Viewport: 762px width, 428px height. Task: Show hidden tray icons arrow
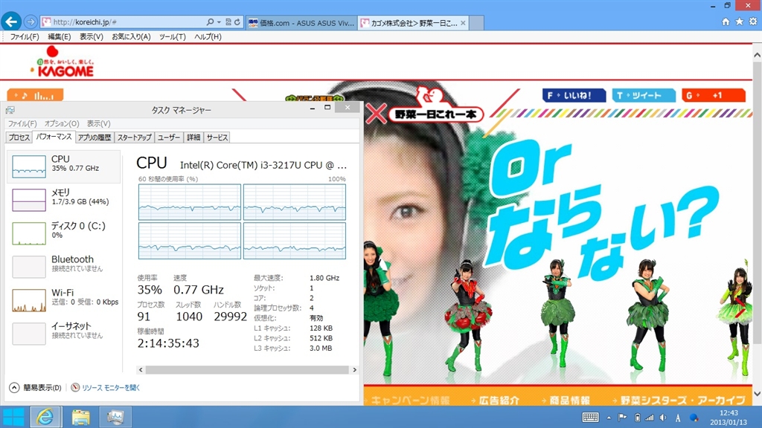coord(609,418)
